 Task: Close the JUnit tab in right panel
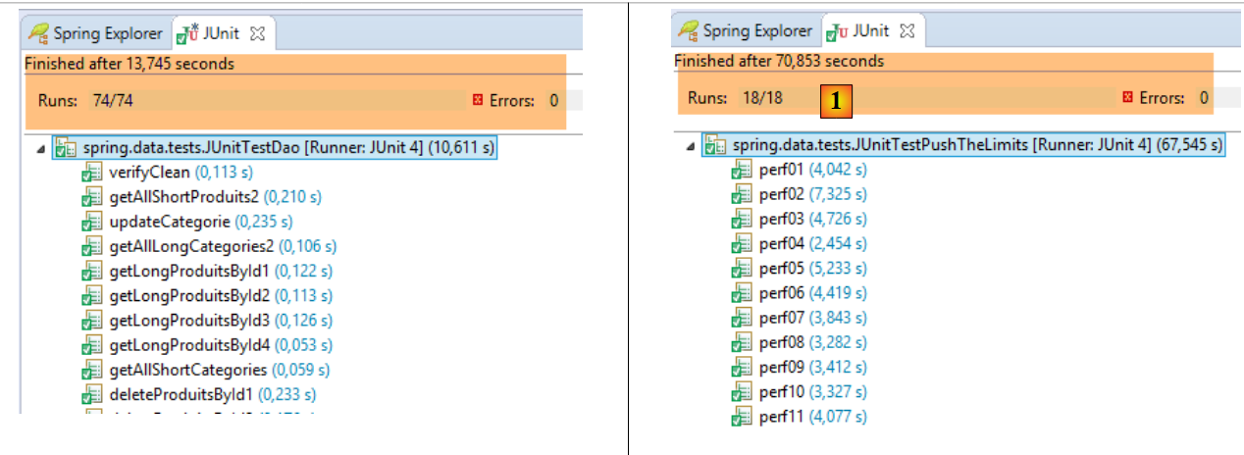tap(907, 31)
